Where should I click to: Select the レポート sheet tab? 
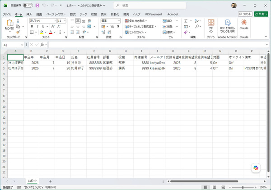pos(33,181)
